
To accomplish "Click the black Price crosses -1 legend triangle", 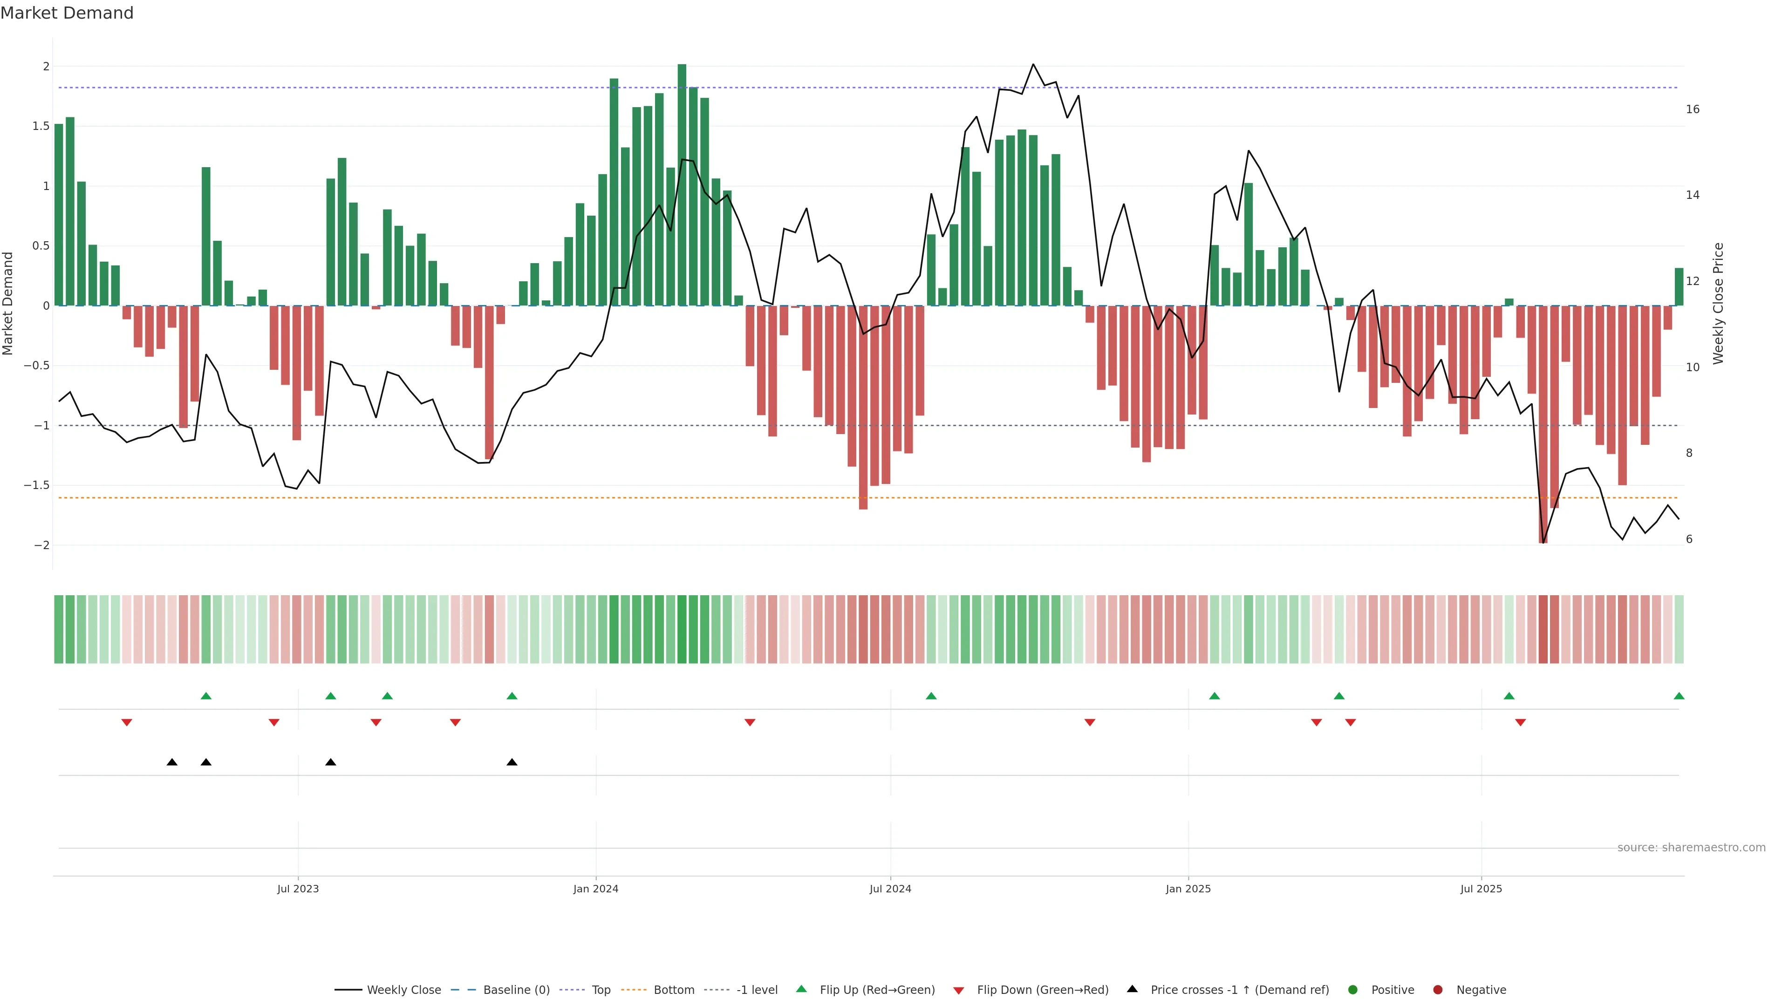I will coord(1132,989).
